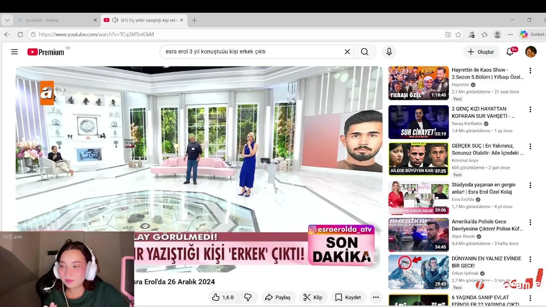Clear the search box text
The image size is (546, 307).
[347, 52]
